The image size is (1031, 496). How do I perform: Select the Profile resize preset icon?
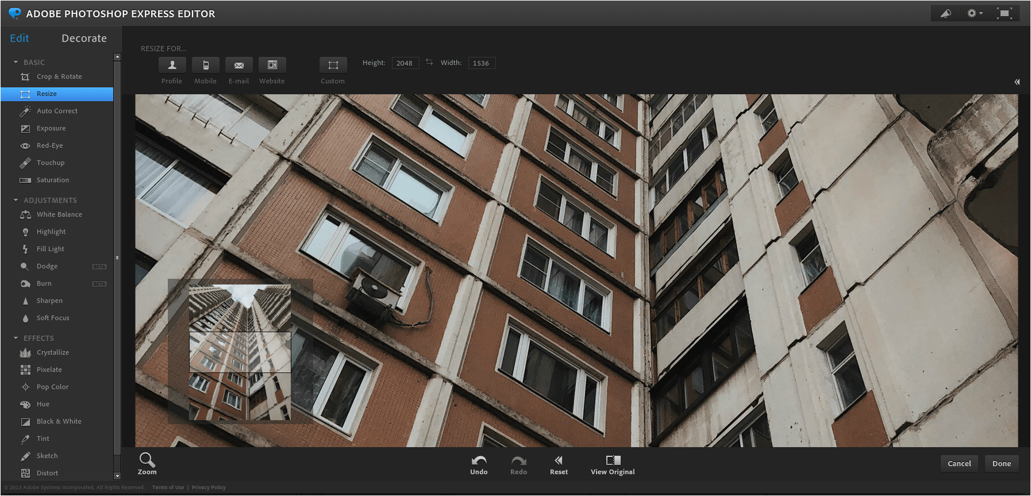click(x=172, y=65)
